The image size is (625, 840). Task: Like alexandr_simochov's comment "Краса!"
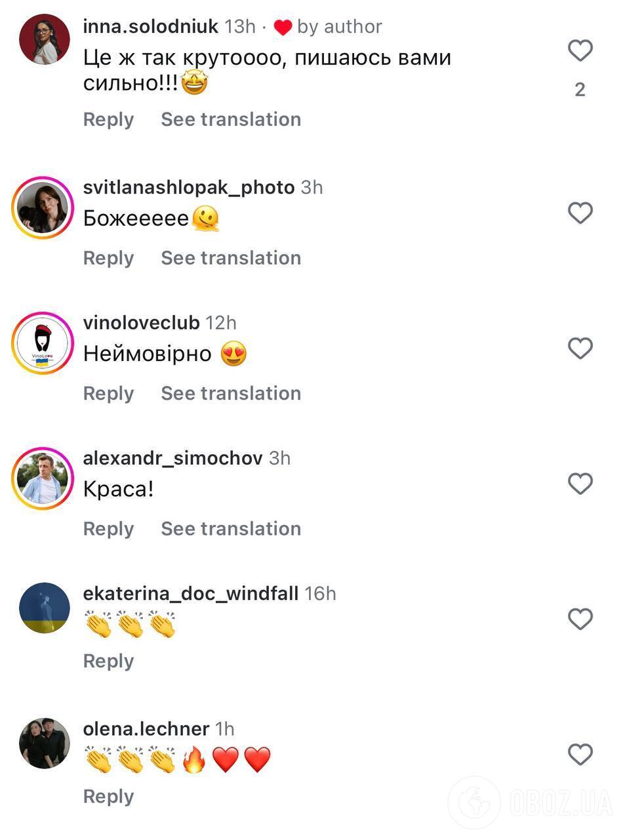click(580, 484)
